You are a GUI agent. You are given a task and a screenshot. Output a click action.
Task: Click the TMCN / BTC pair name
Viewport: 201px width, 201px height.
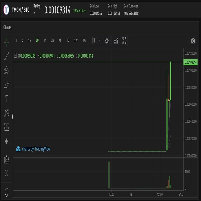click(x=21, y=10)
